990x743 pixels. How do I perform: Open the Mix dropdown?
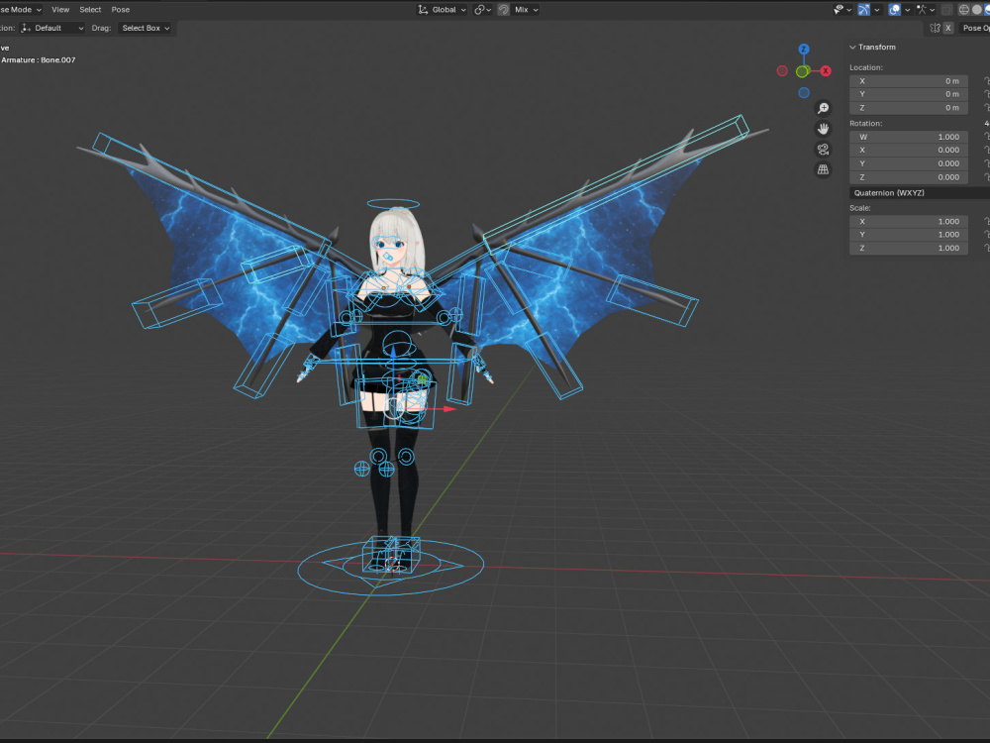click(x=526, y=10)
